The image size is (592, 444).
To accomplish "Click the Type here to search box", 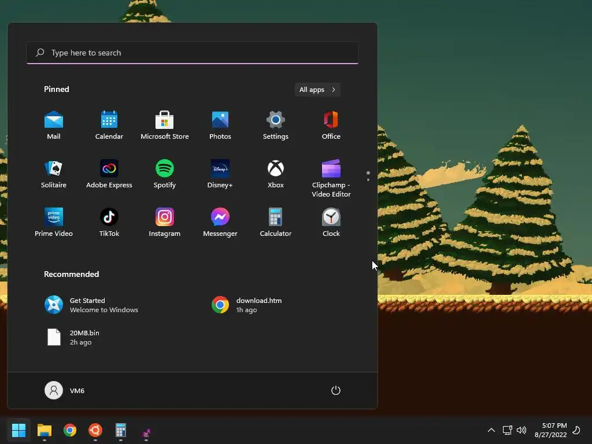I will pyautogui.click(x=193, y=53).
